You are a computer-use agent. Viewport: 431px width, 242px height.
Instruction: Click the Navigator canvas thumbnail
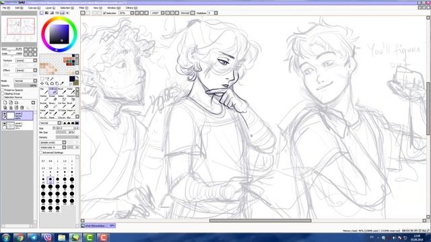[19, 29]
